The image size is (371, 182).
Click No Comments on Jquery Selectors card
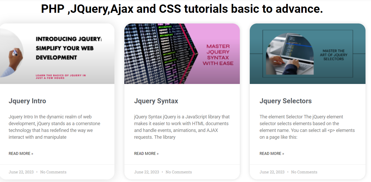(x=304, y=172)
